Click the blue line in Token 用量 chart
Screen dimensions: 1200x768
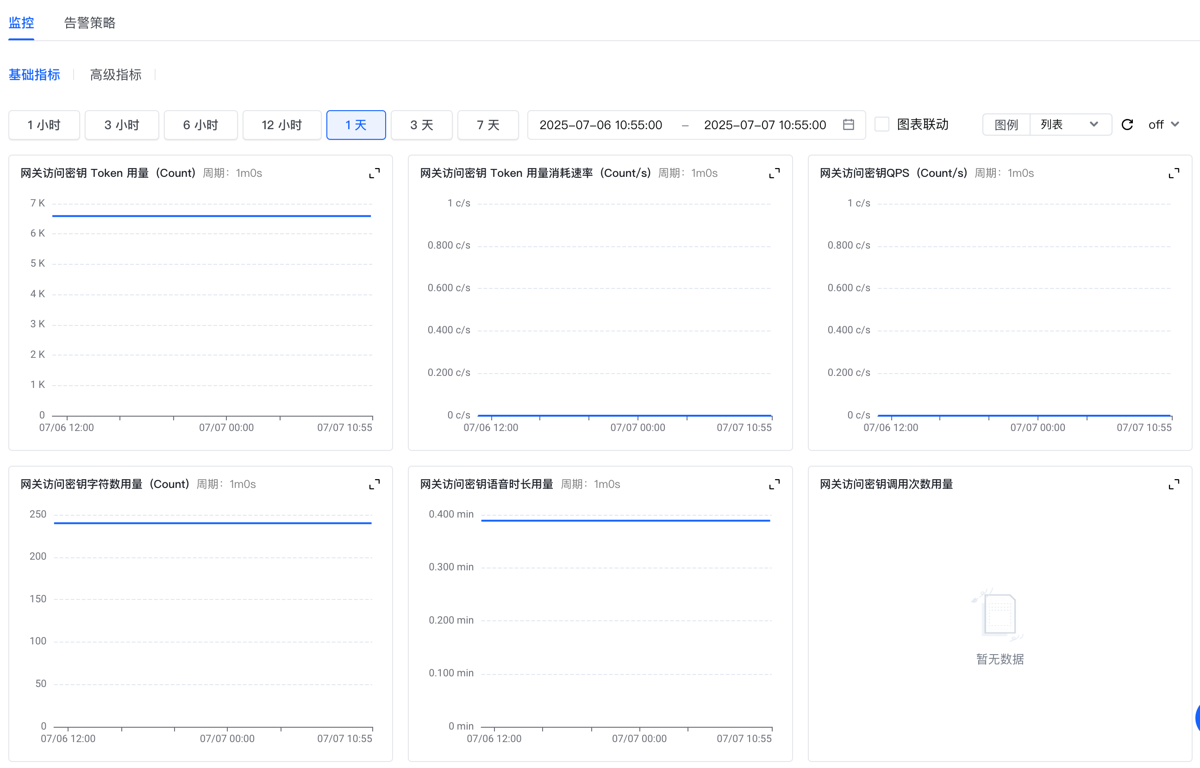(x=212, y=216)
